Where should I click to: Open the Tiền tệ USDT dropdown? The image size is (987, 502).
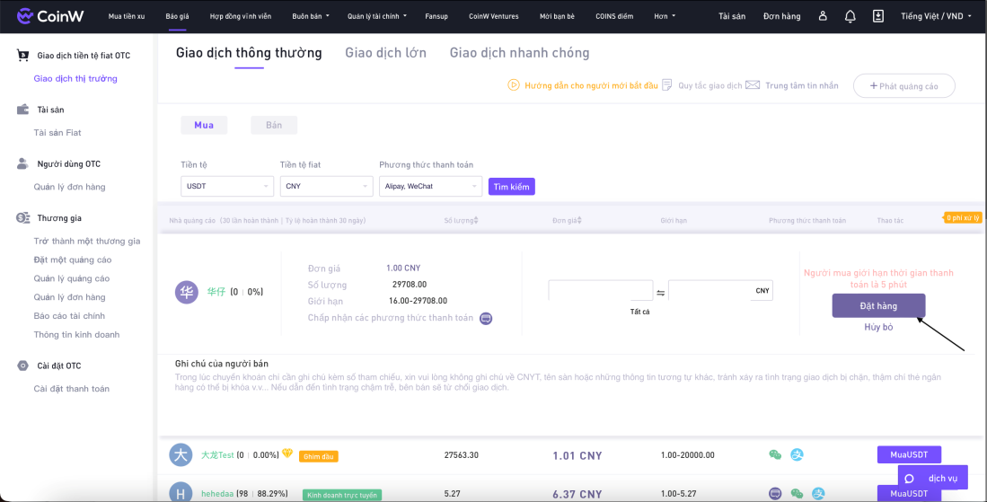226,186
